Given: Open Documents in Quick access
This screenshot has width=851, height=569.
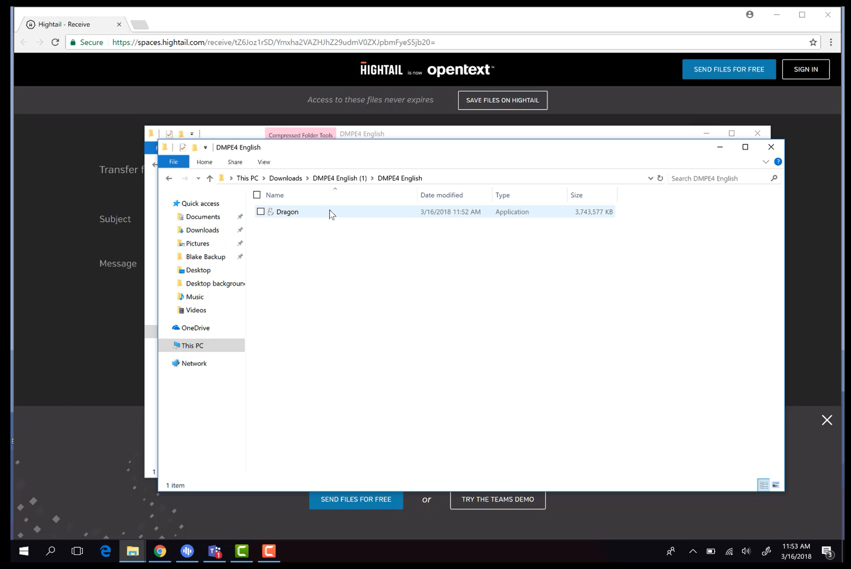Looking at the screenshot, I should (203, 217).
